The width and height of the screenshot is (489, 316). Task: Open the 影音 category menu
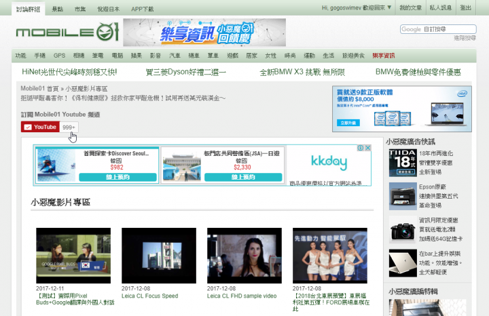(156, 56)
